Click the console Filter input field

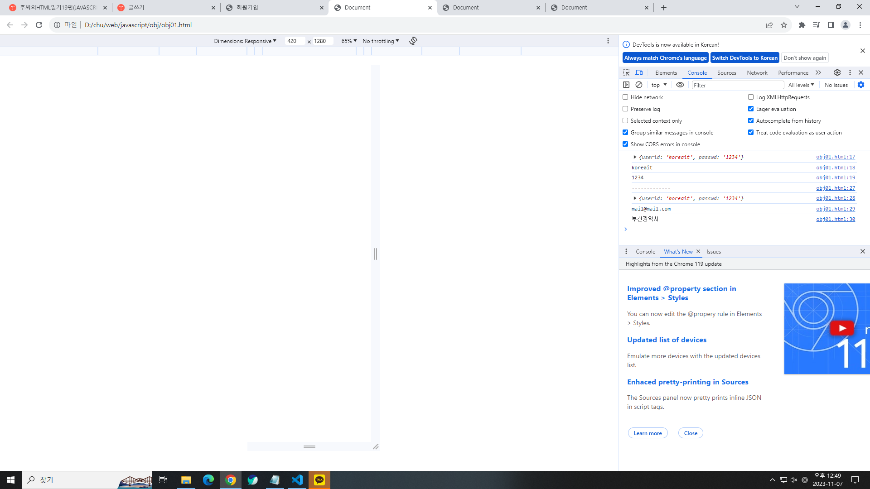pyautogui.click(x=737, y=85)
